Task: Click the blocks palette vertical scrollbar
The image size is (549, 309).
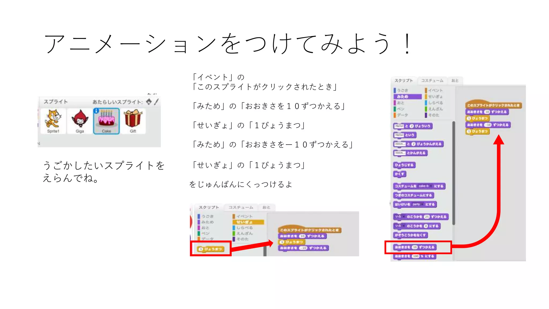Action: (454, 173)
